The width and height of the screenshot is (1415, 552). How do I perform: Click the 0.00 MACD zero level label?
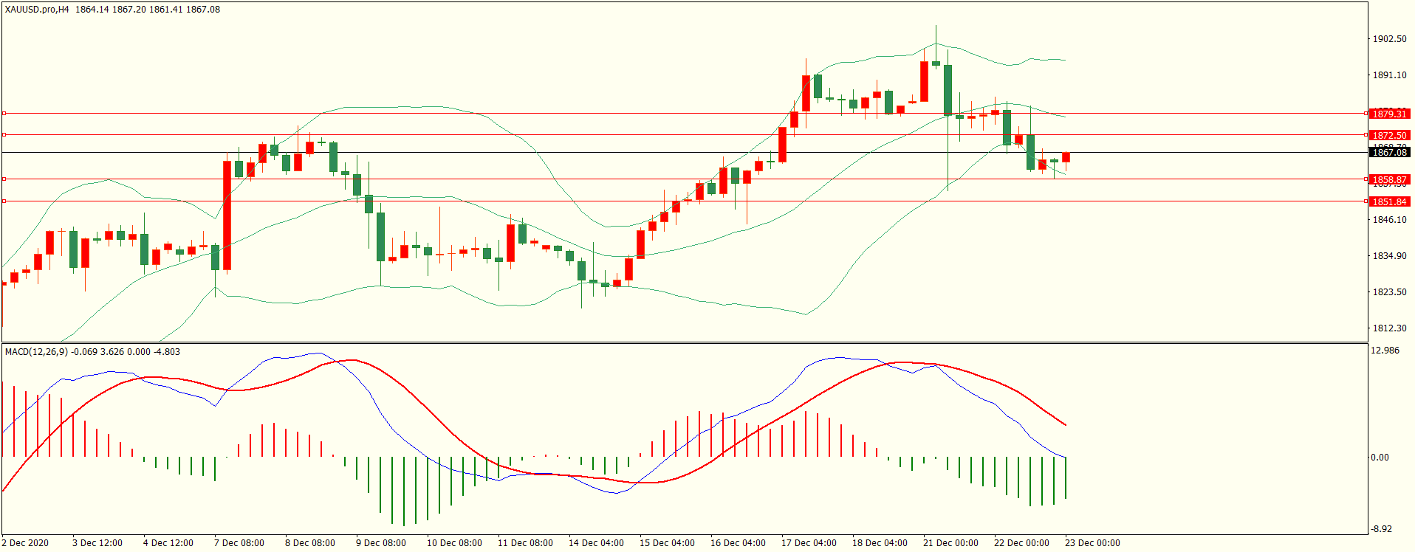tap(1380, 458)
